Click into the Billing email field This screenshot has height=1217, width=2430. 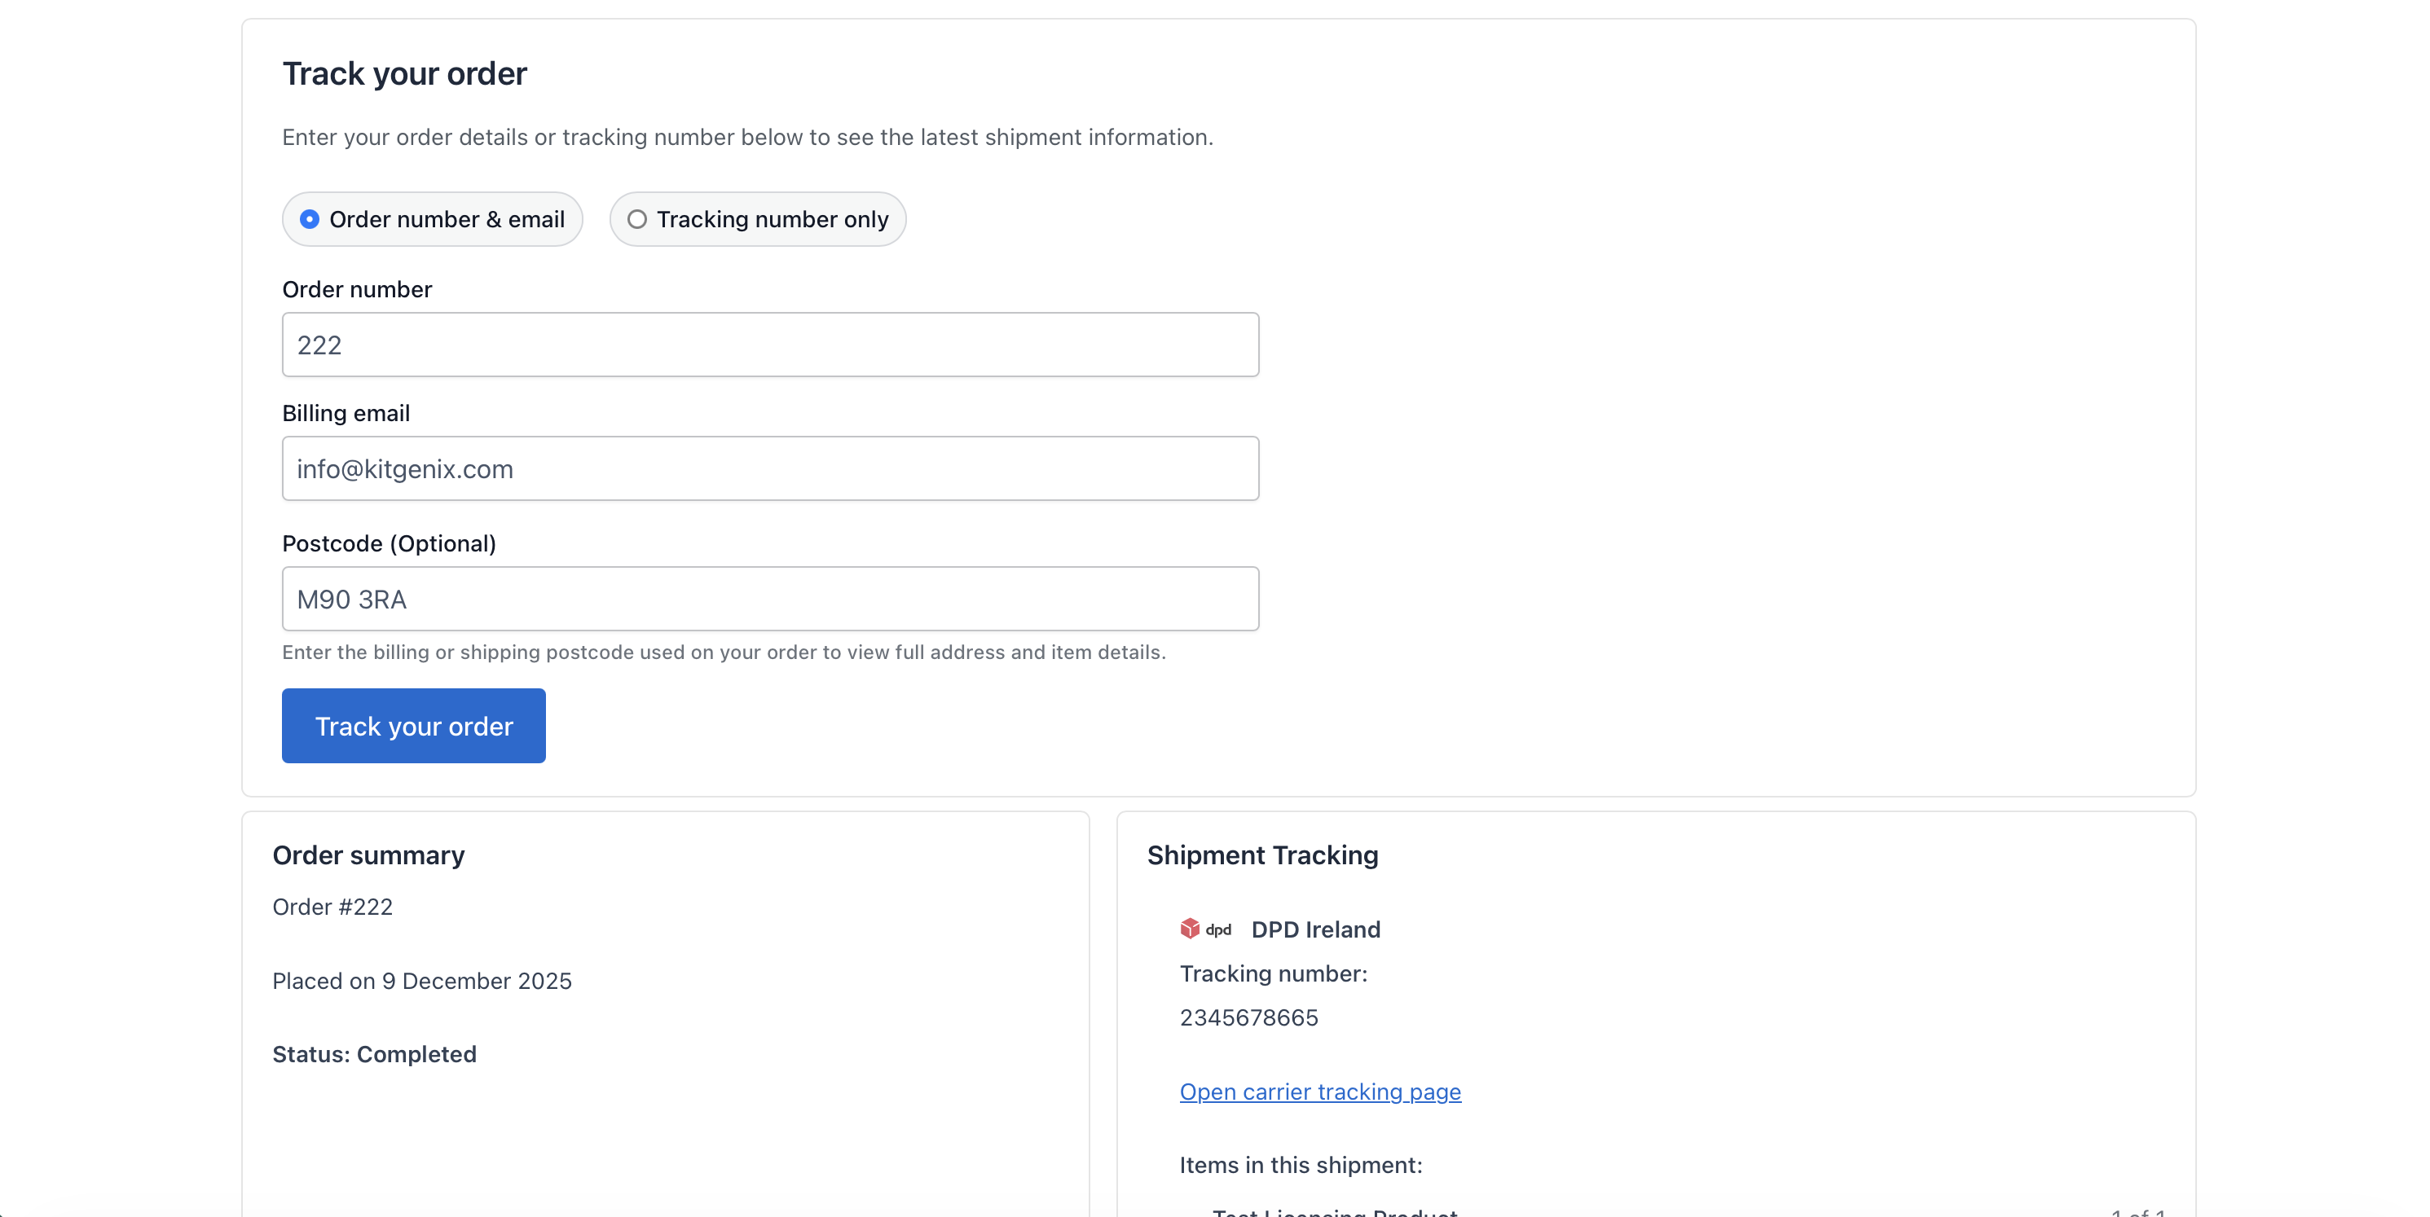pos(770,468)
